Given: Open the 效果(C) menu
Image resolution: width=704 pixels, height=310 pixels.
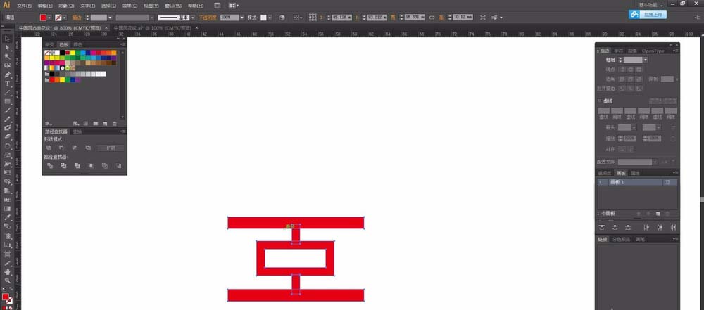Looking at the screenshot, I should (130, 6).
